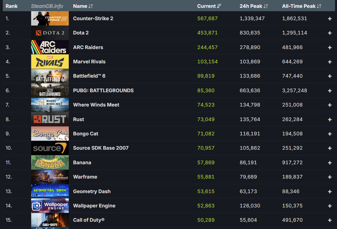Open the PUBG: BATTLEGROUNDS name link
Screen dimensions: 337x229
pyautogui.click(x=103, y=91)
